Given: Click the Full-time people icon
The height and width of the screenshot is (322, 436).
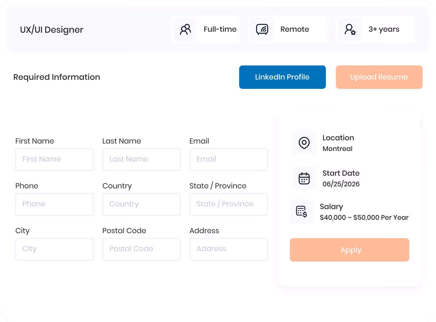Looking at the screenshot, I should [x=185, y=29].
